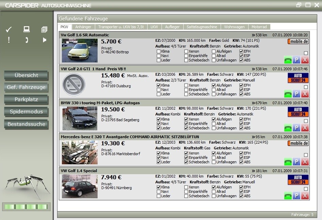
Task: Click the exclamation mark icon
Action: [9, 40]
